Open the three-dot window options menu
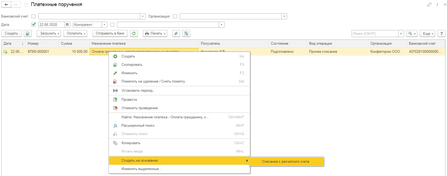Screen dimensions: 447x176 [x=437, y=5]
